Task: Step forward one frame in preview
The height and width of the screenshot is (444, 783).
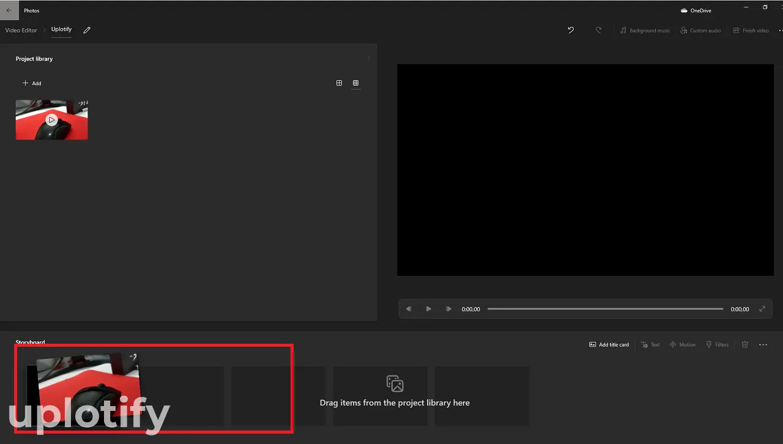Action: [448, 309]
